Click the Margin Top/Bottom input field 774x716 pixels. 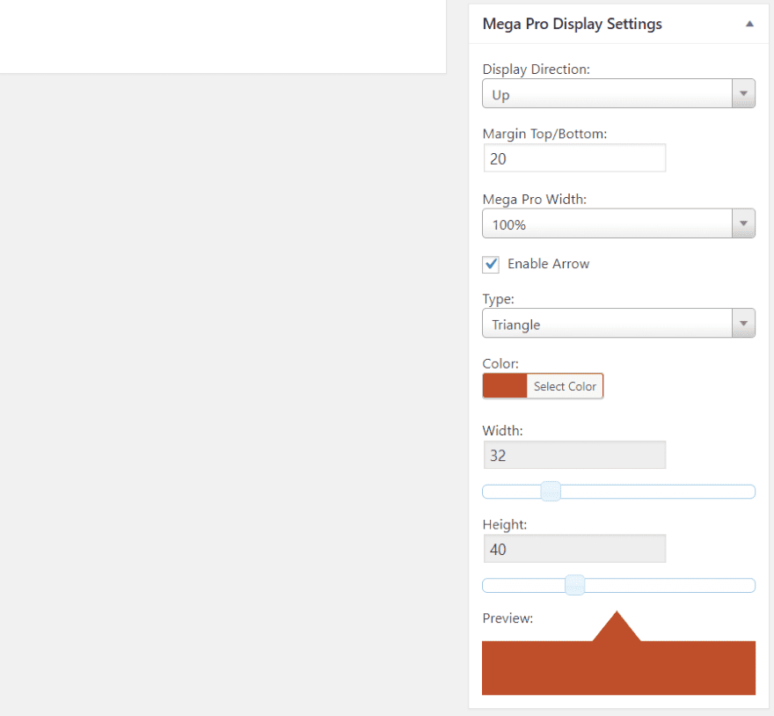574,158
